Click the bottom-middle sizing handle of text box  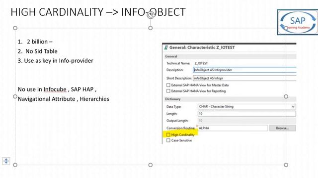(x=150, y=165)
